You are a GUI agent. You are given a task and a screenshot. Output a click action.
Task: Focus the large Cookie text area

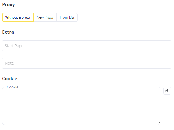81,106
